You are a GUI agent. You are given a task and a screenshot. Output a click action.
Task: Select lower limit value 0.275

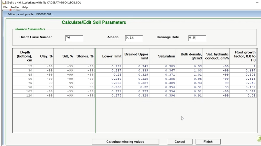tap(109, 96)
